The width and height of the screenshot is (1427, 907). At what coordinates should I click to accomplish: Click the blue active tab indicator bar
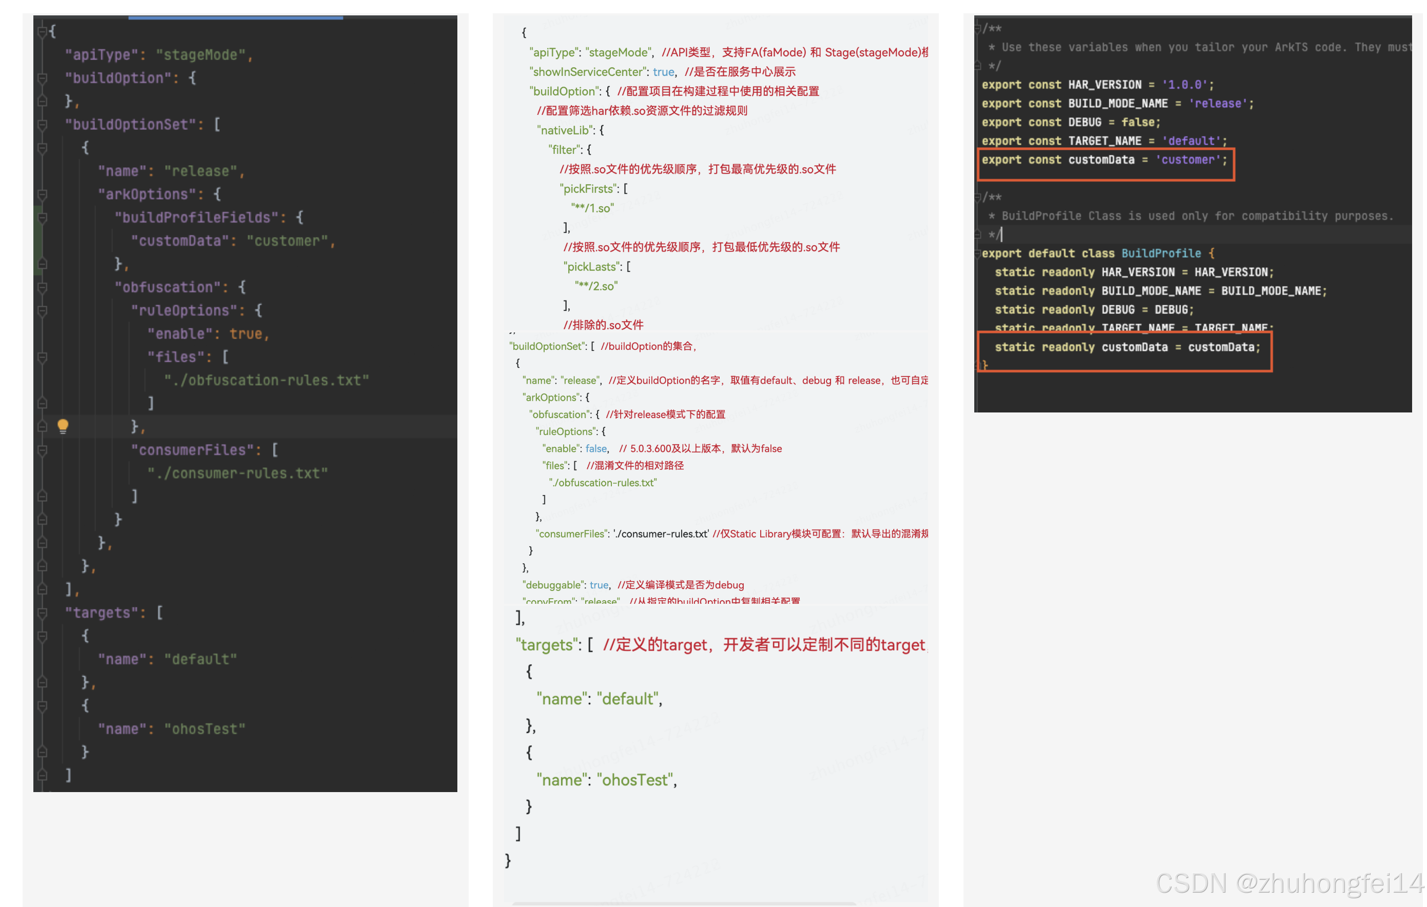click(x=235, y=18)
